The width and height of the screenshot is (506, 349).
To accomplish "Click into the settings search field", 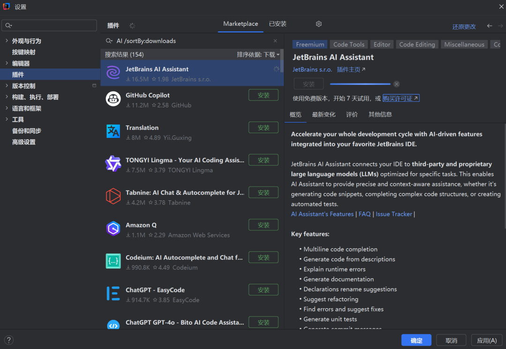I will coord(49,25).
